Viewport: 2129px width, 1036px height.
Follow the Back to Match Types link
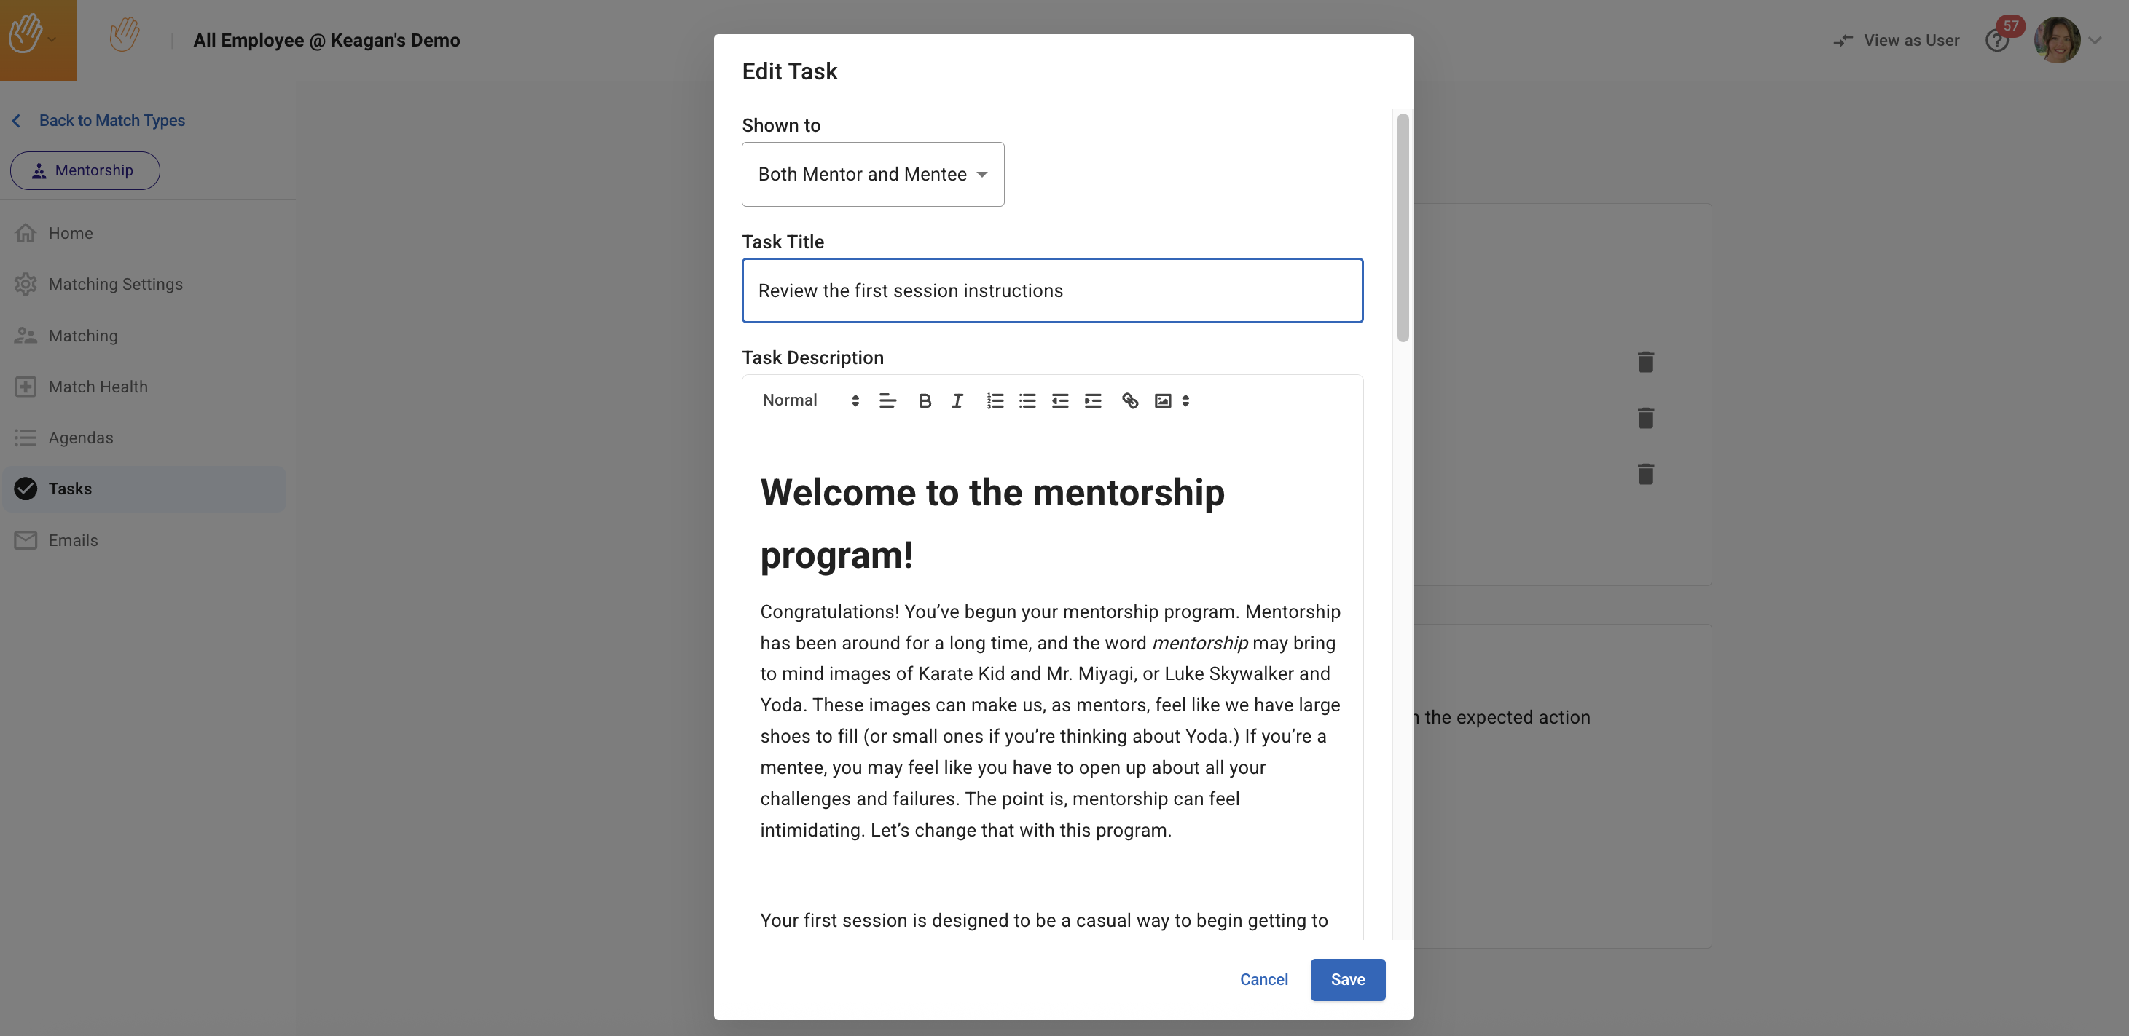click(111, 121)
